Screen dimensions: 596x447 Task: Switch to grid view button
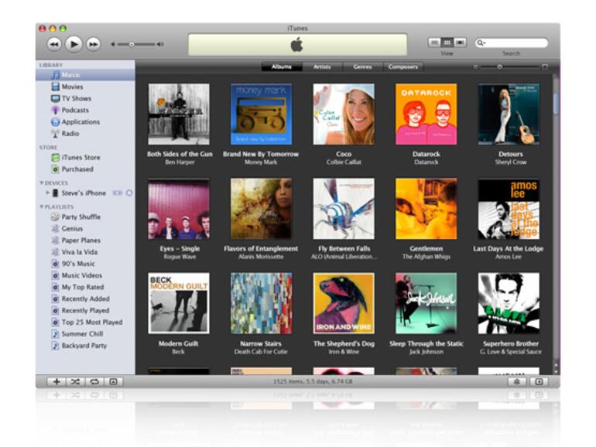[x=447, y=43]
